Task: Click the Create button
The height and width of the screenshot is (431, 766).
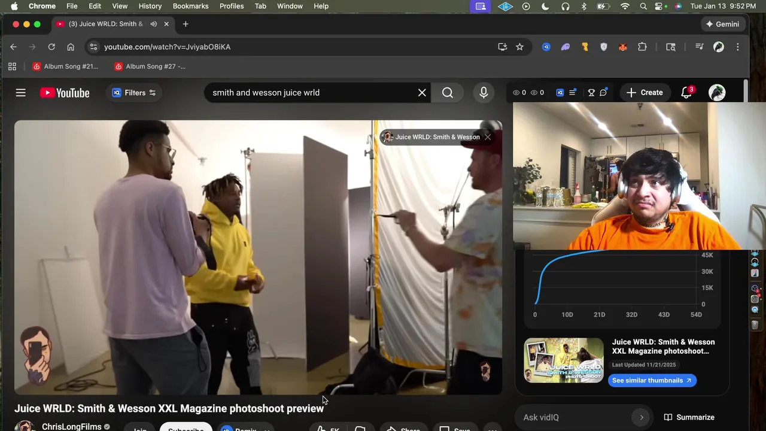Action: pos(645,93)
